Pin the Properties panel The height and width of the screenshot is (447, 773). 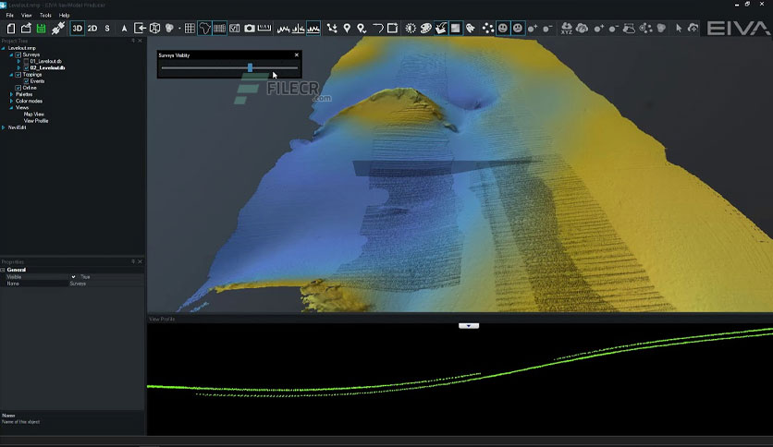[x=132, y=262]
